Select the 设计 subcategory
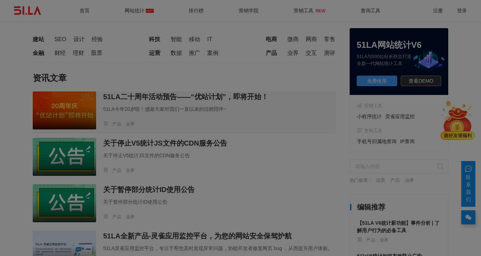This screenshot has height=256, width=481. coord(79,39)
